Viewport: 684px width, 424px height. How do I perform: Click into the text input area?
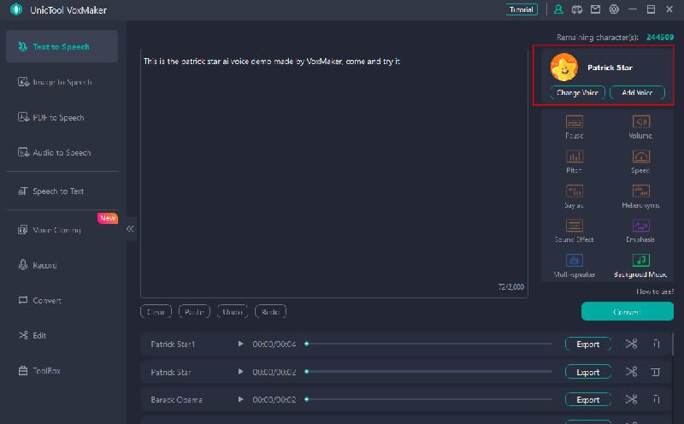pos(333,171)
